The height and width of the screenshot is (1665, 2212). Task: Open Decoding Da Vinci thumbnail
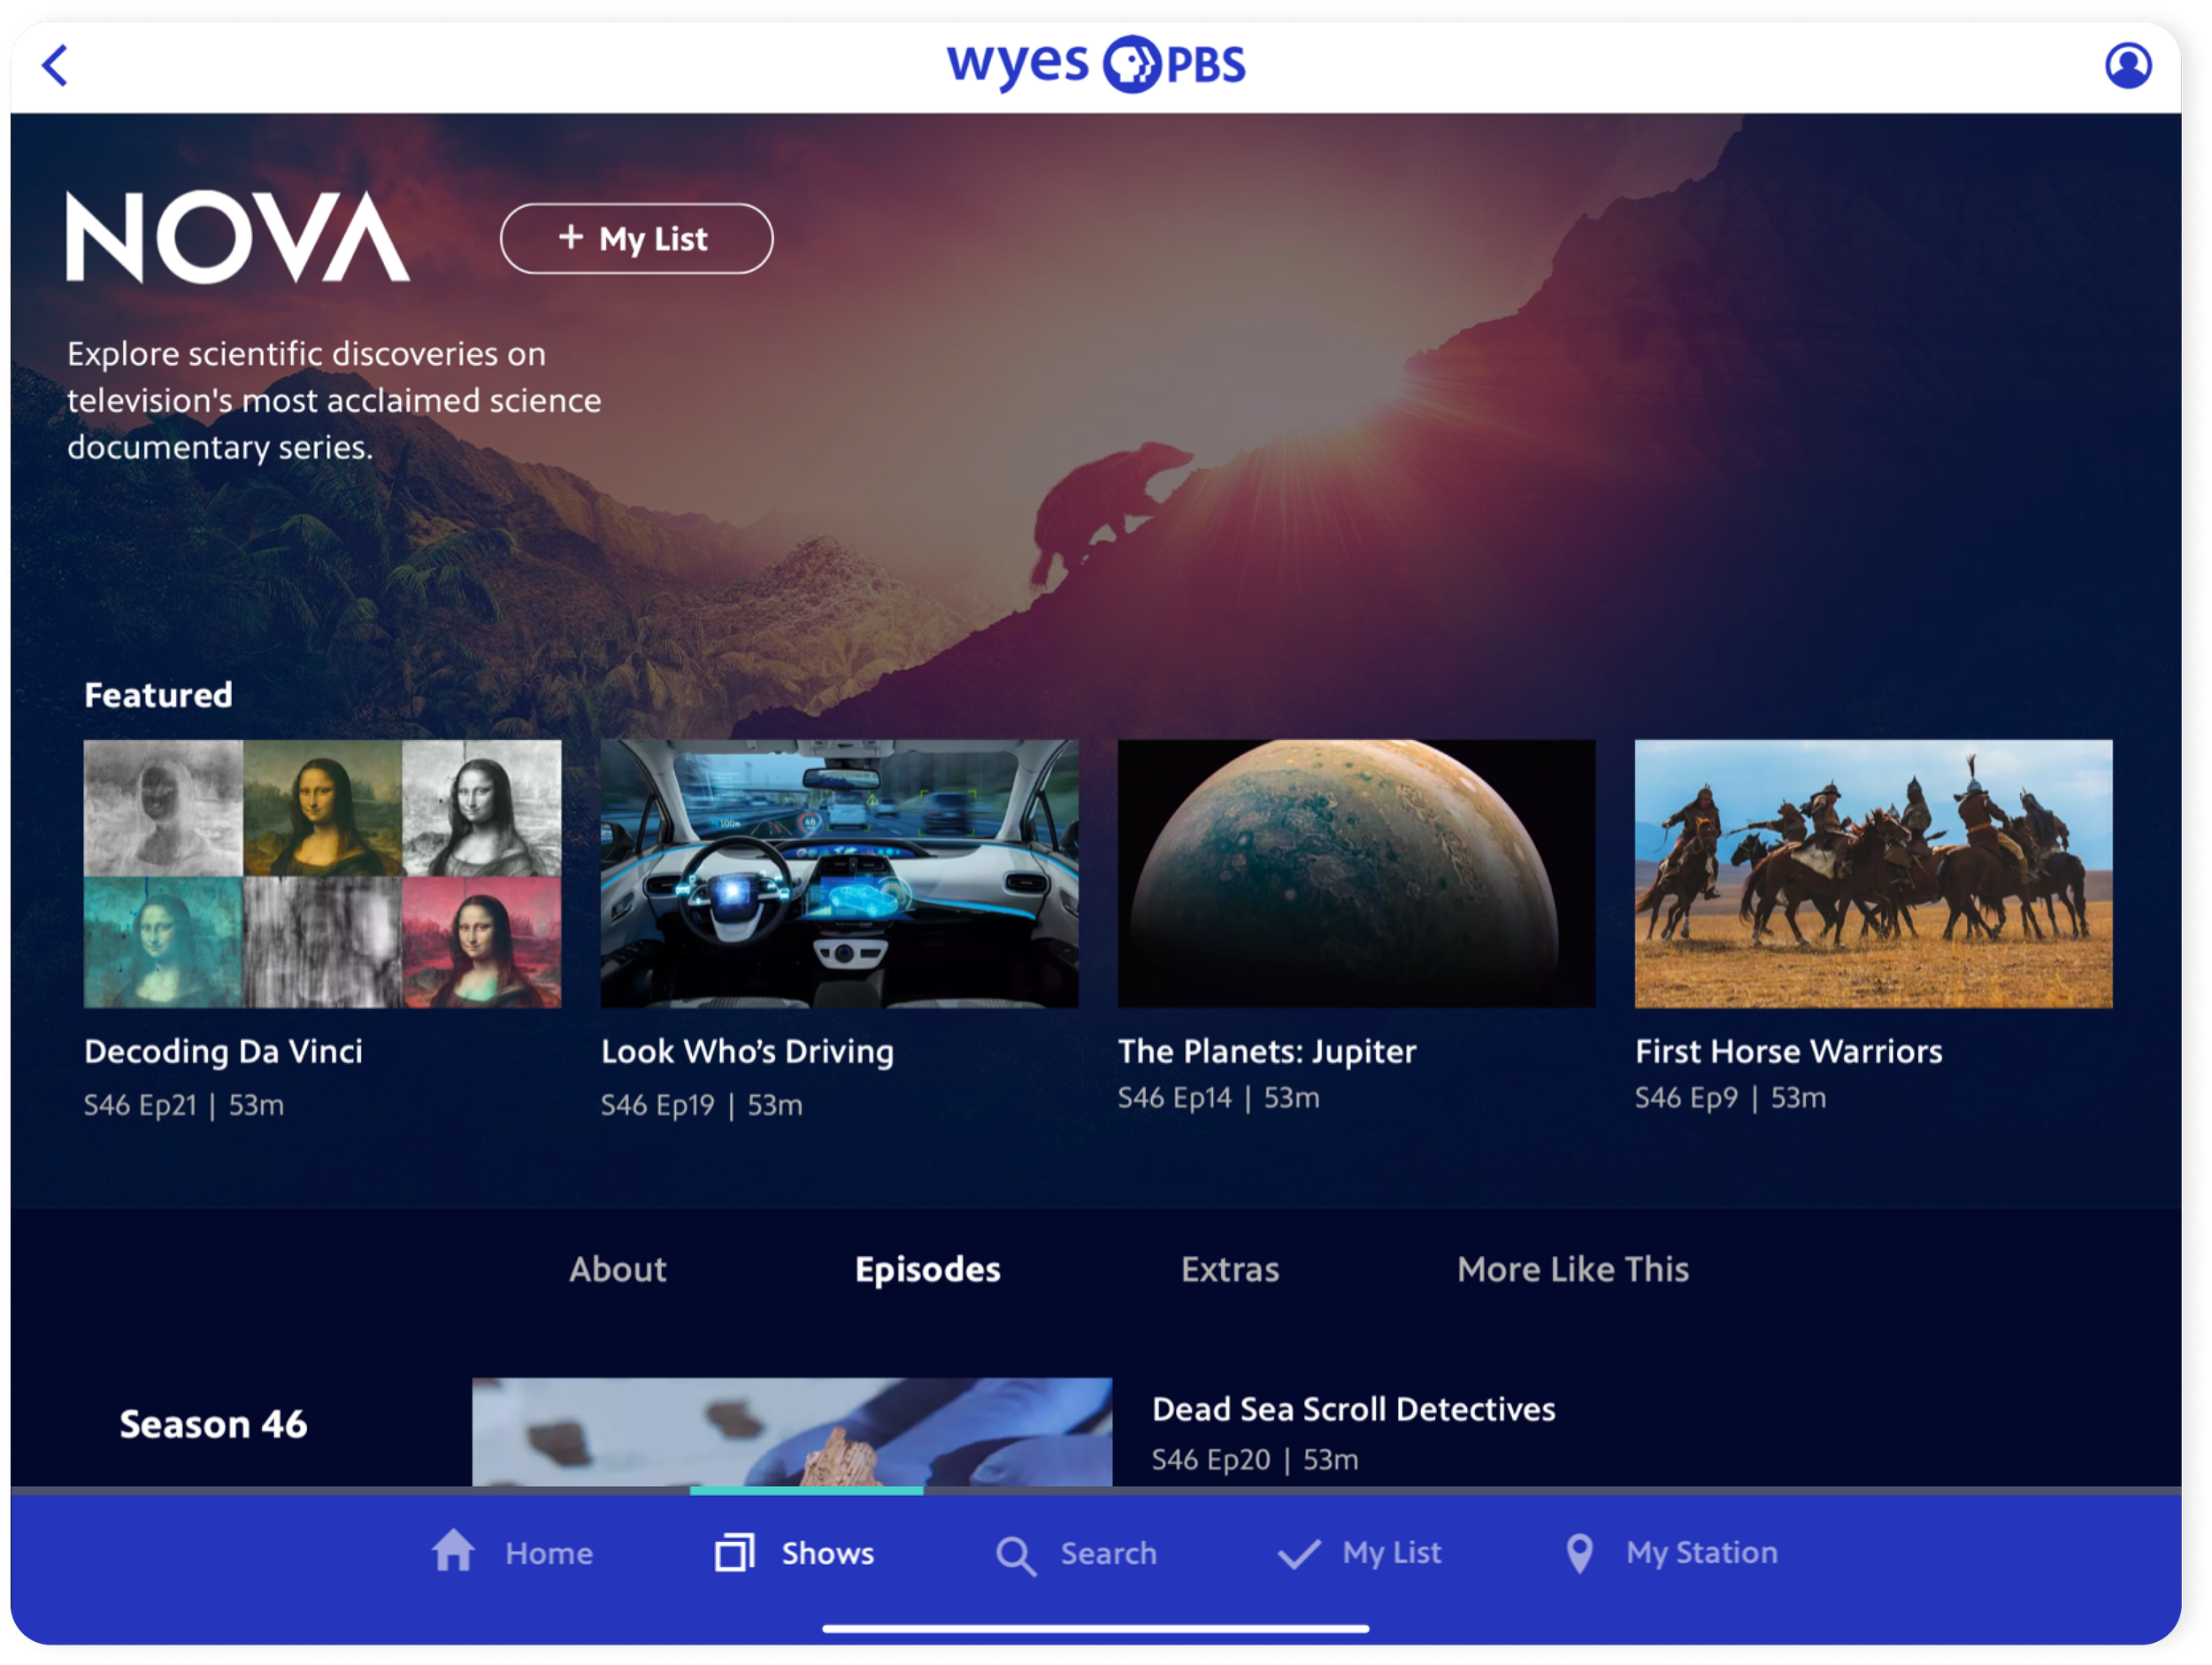322,874
